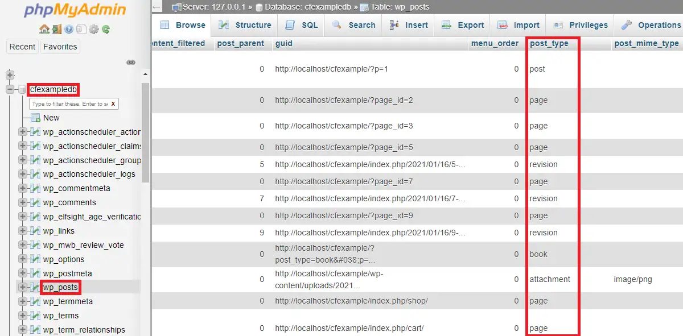Expand the wp_terms tree node
This screenshot has height=336, width=683.
pyautogui.click(x=23, y=316)
